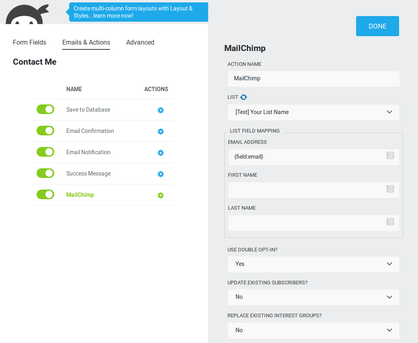Refresh the MailChimp list with sync icon
The width and height of the screenshot is (418, 343).
click(244, 97)
